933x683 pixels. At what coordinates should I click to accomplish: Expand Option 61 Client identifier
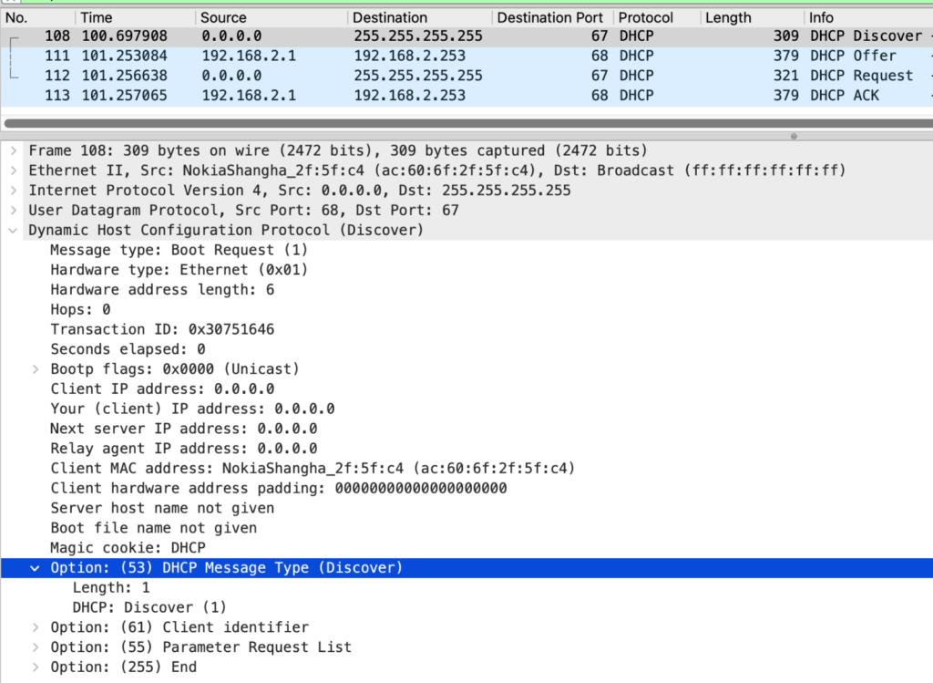tap(35, 626)
